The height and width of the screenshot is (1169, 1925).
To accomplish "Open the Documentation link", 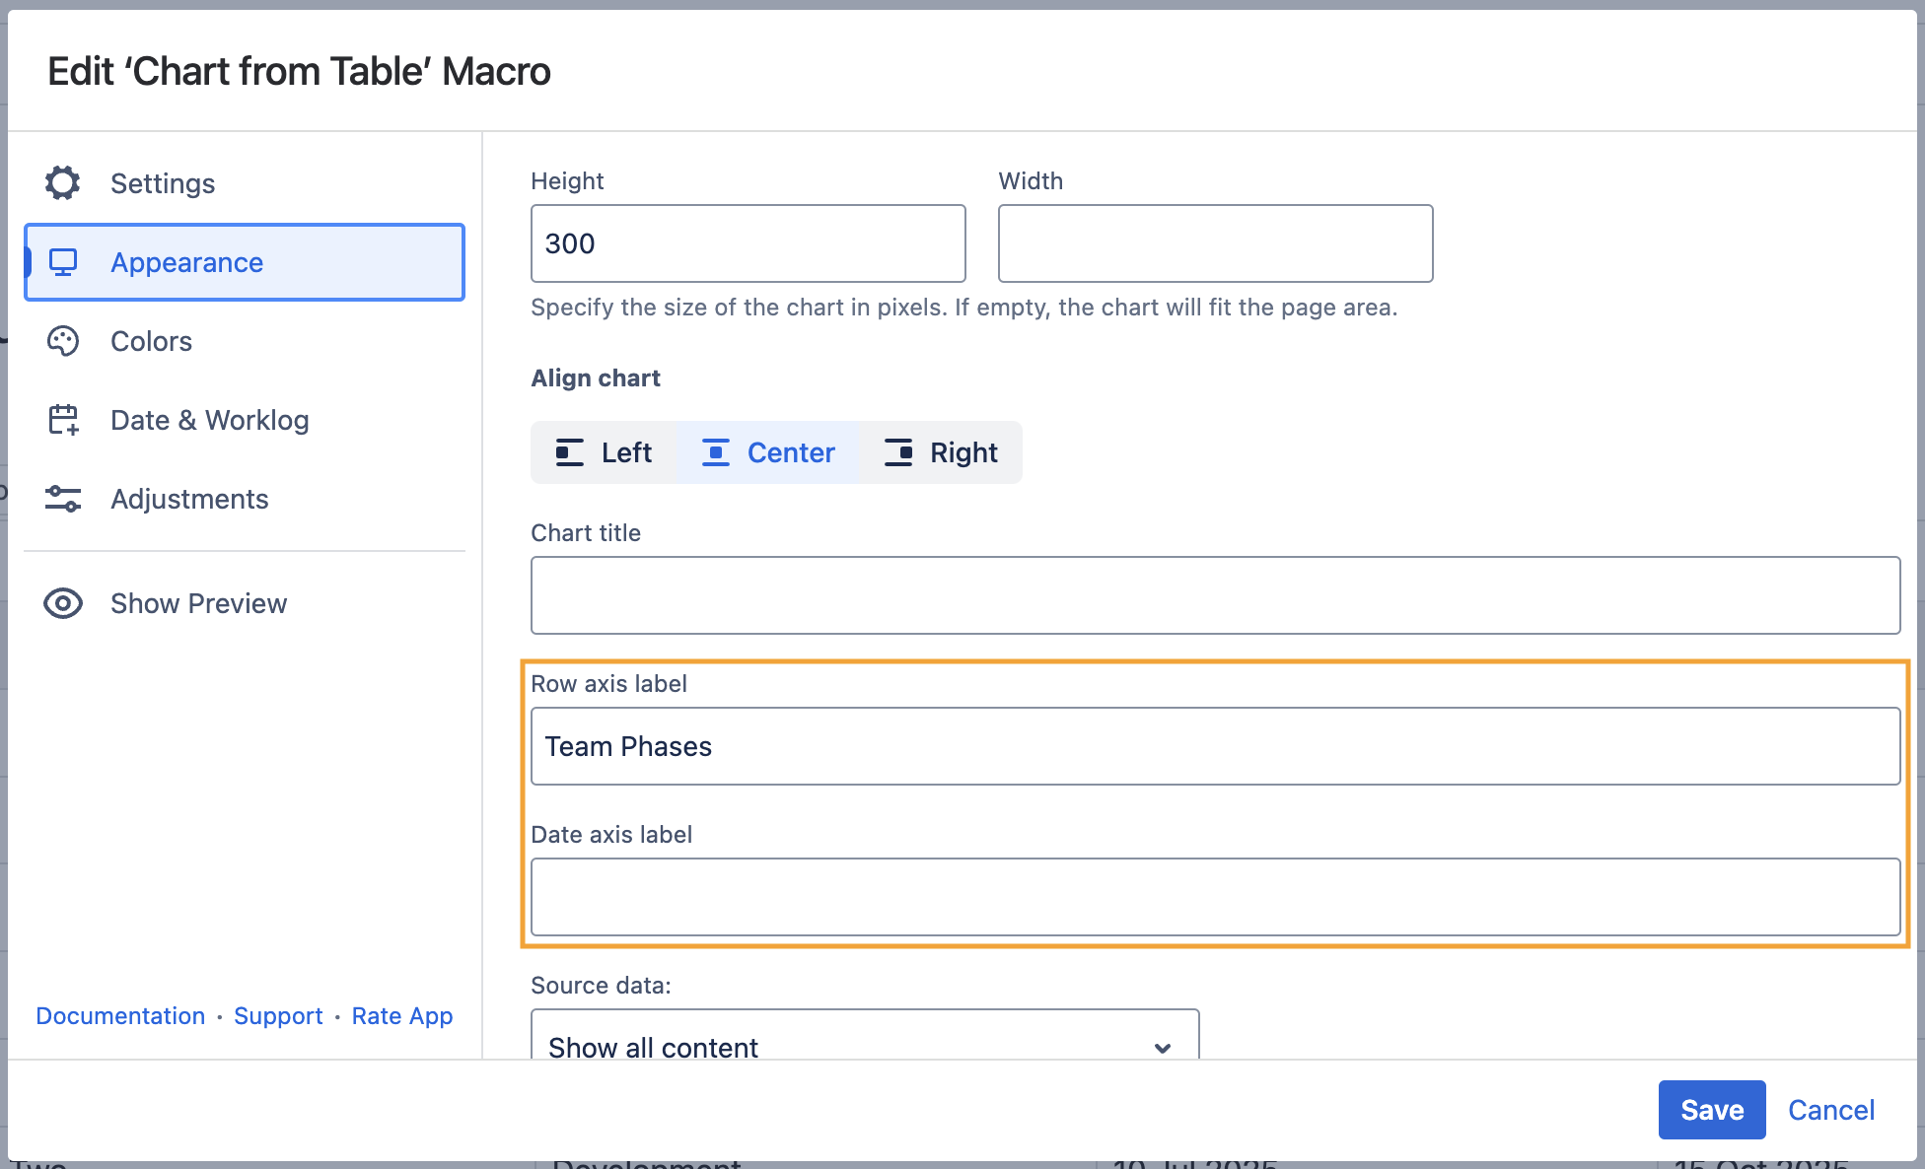I will [x=119, y=1015].
